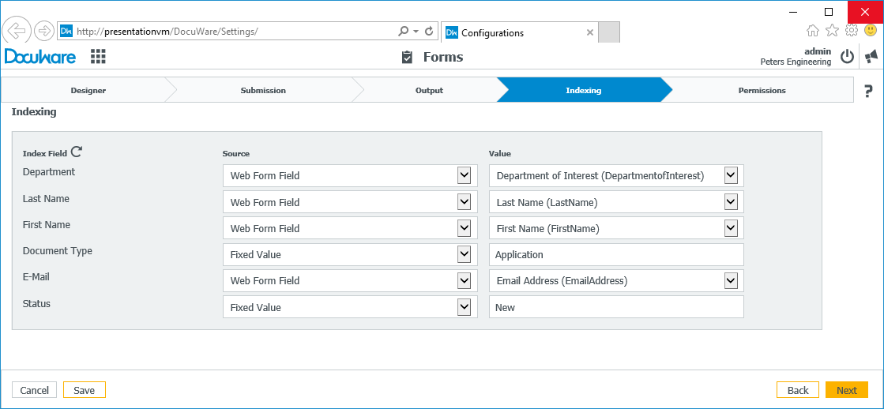Select the Indexing step
Image resolution: width=884 pixels, height=409 pixels.
tap(584, 90)
